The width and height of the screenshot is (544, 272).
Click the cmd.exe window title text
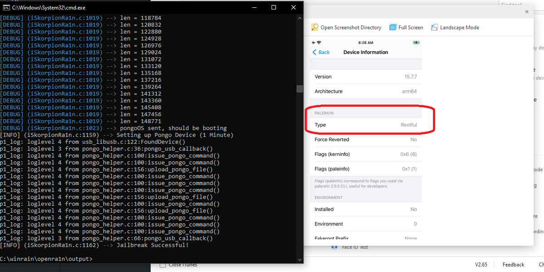pyautogui.click(x=49, y=7)
